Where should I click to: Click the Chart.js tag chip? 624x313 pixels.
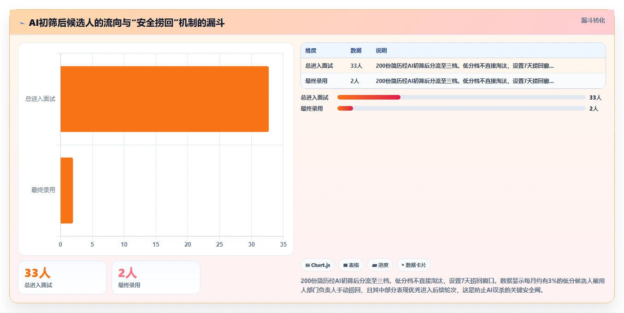click(318, 265)
